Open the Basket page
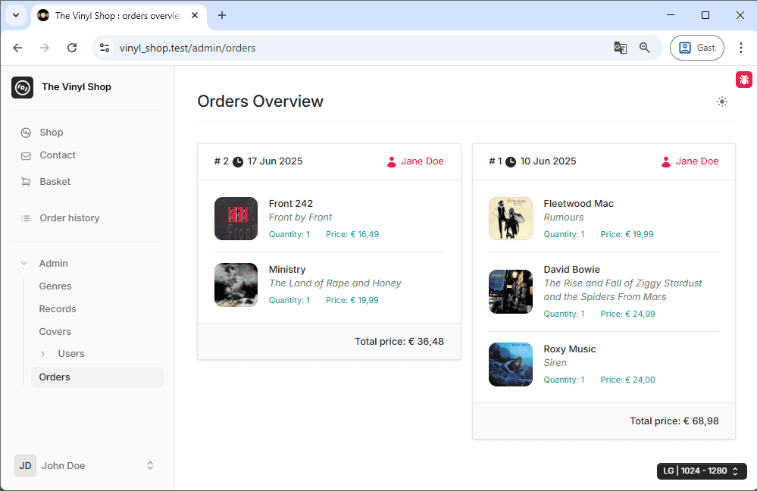 tap(55, 182)
